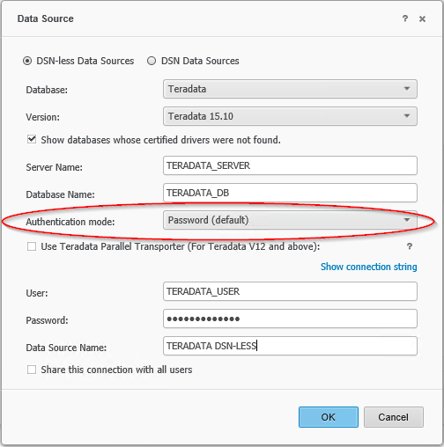This screenshot has height=447, width=444.
Task: Enable Use Teradata Parallel Transporter checkbox
Action: click(32, 246)
